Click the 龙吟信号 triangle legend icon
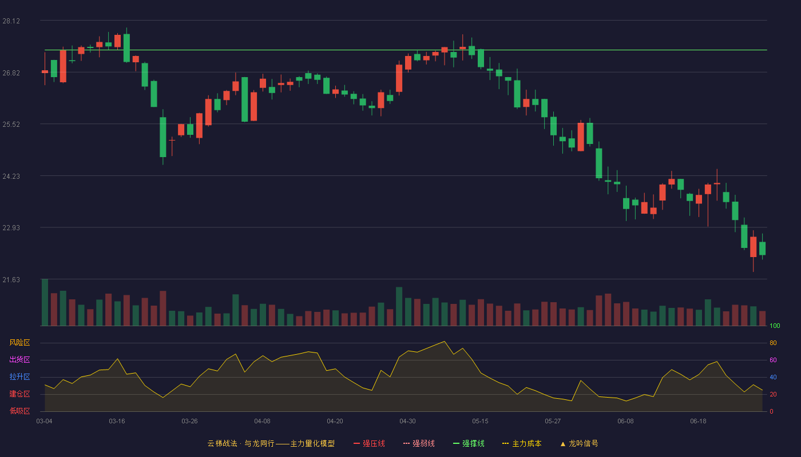 [562, 444]
